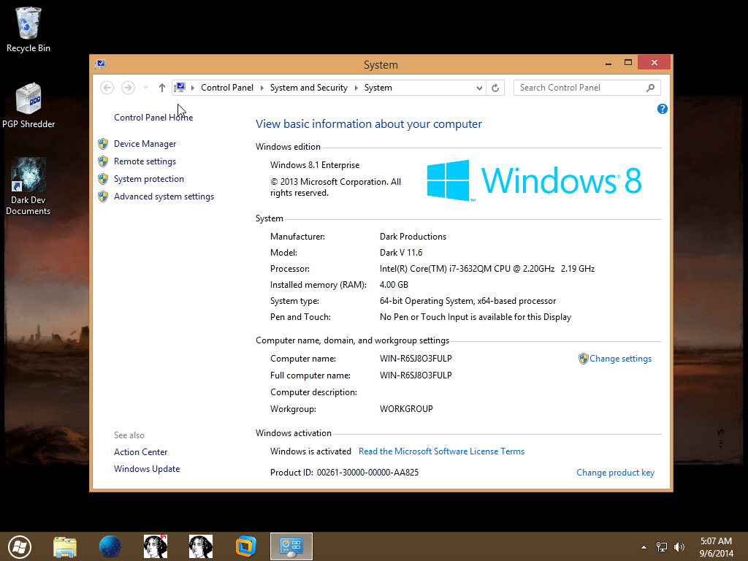Open Control Panel Home

153,118
